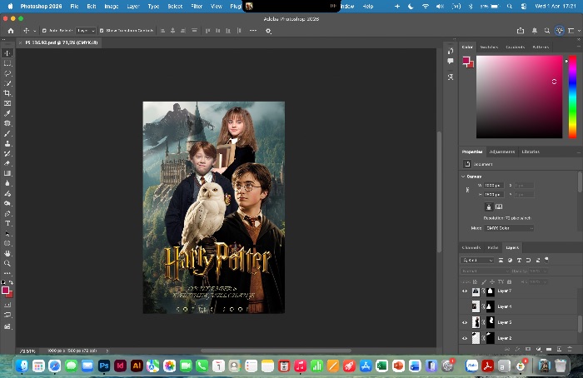Select the Lasso tool
This screenshot has width=583, height=378.
[7, 73]
